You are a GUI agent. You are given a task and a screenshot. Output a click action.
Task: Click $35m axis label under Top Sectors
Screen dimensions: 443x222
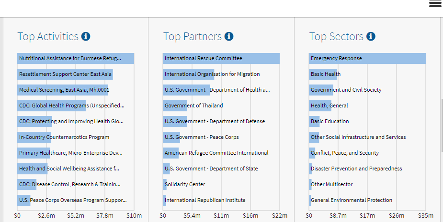pyautogui.click(x=426, y=216)
